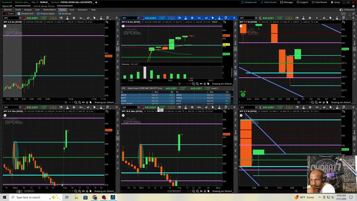Open chart settings gear on 2m chart
This screenshot has width=357, height=201.
coord(74,18)
